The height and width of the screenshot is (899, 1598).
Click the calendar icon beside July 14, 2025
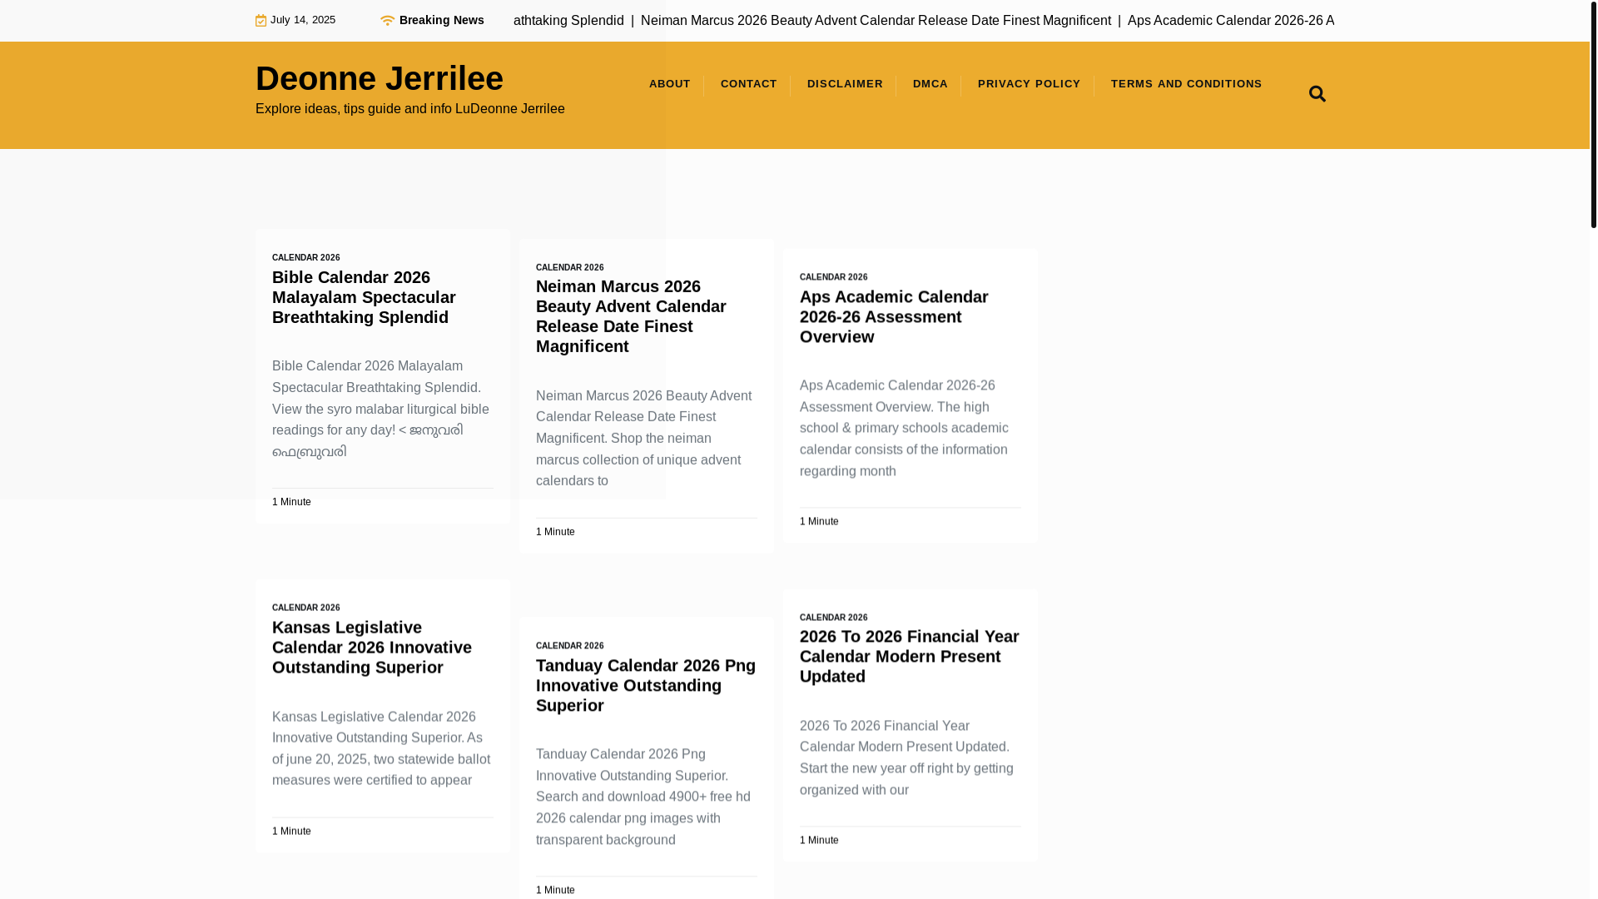(261, 21)
